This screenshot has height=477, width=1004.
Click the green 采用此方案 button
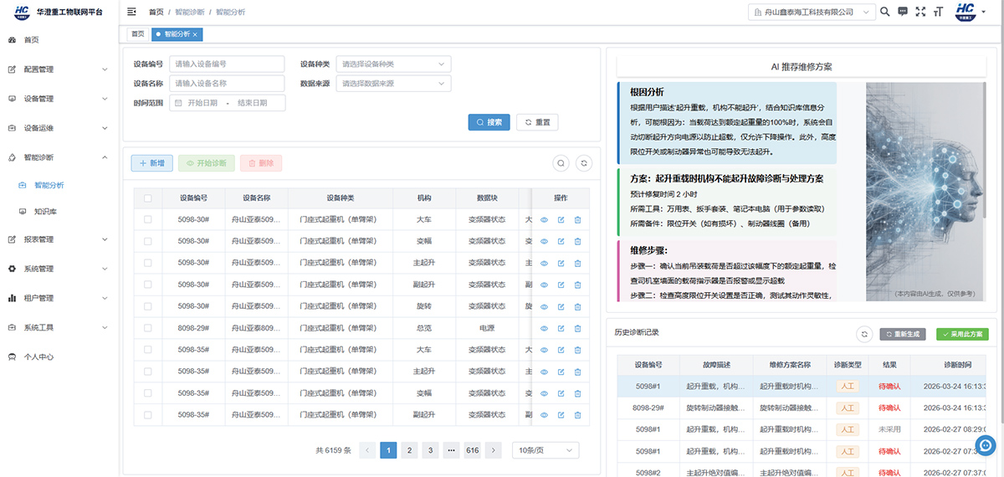point(962,334)
